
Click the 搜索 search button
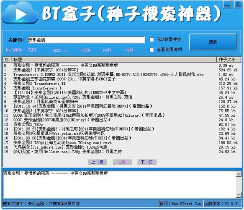pos(213,42)
